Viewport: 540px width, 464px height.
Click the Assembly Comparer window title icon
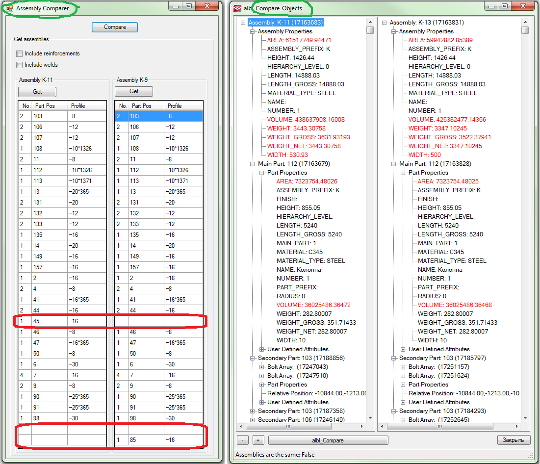click(10, 8)
